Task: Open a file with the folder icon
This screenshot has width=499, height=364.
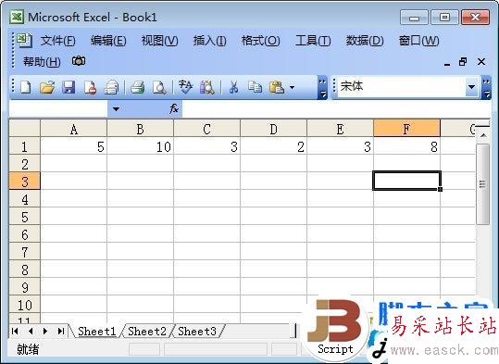Action: click(47, 87)
